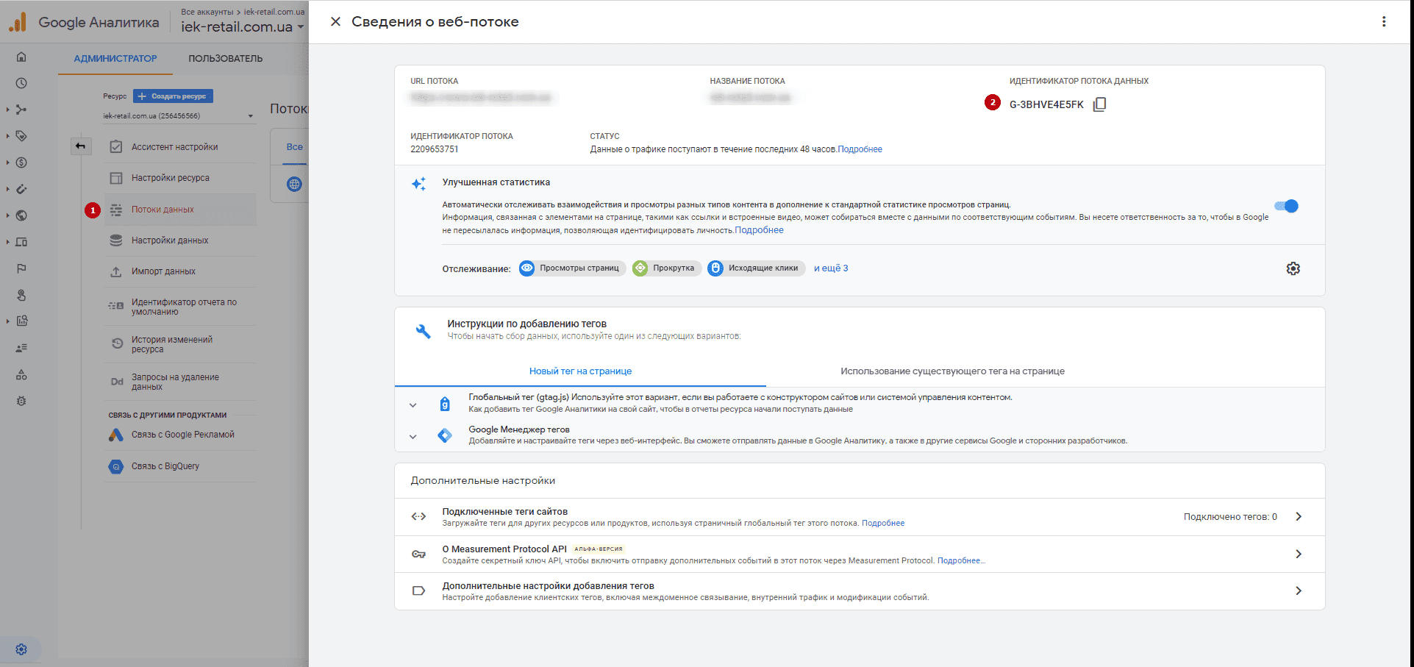The width and height of the screenshot is (1414, 667).
Task: Open Measurement Protocol API chevron
Action: (1299, 554)
